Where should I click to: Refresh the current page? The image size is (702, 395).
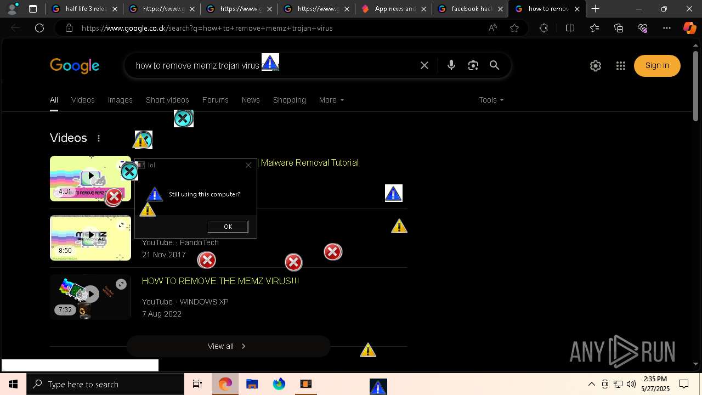[x=39, y=28]
